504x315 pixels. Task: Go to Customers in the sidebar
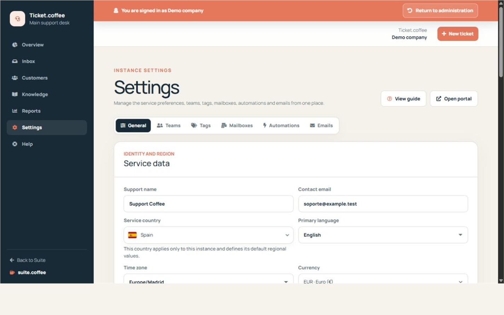point(47,78)
